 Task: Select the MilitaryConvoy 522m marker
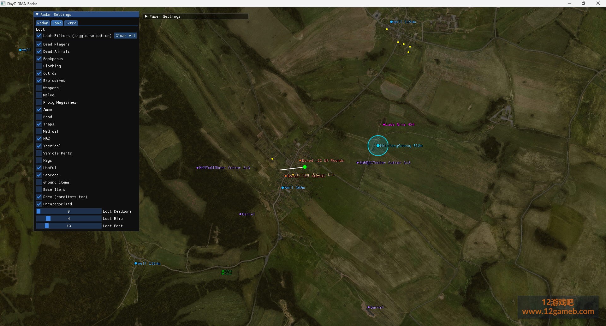[x=378, y=146]
